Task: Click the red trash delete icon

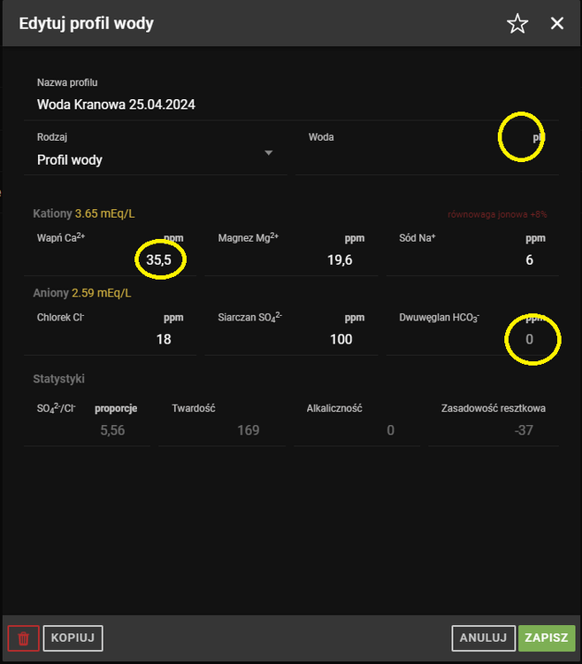Action: [23, 637]
